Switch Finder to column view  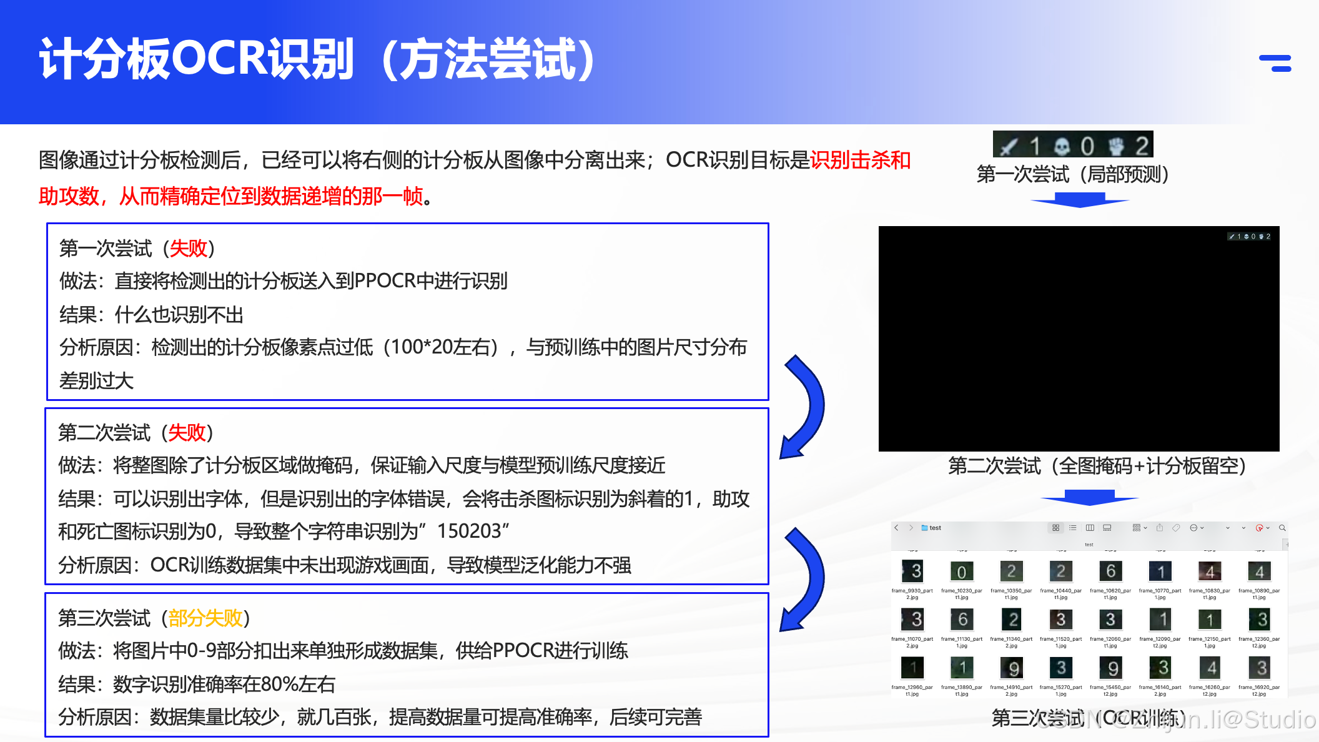point(1090,528)
